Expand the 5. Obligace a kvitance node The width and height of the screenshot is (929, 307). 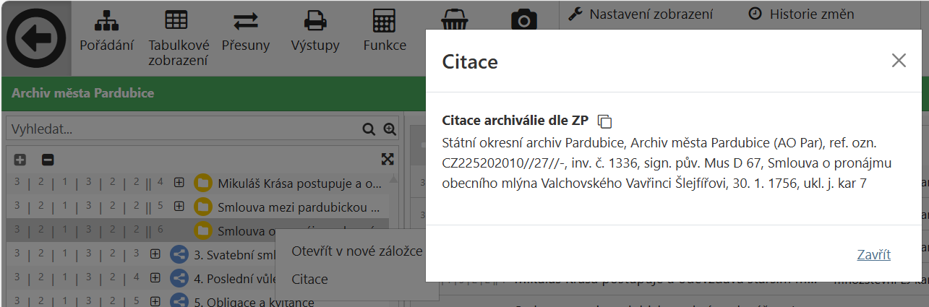(155, 301)
